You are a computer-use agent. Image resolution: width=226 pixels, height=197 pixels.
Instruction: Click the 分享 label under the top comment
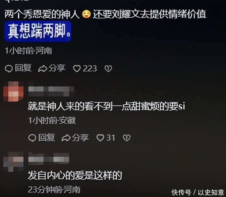coord(57,68)
